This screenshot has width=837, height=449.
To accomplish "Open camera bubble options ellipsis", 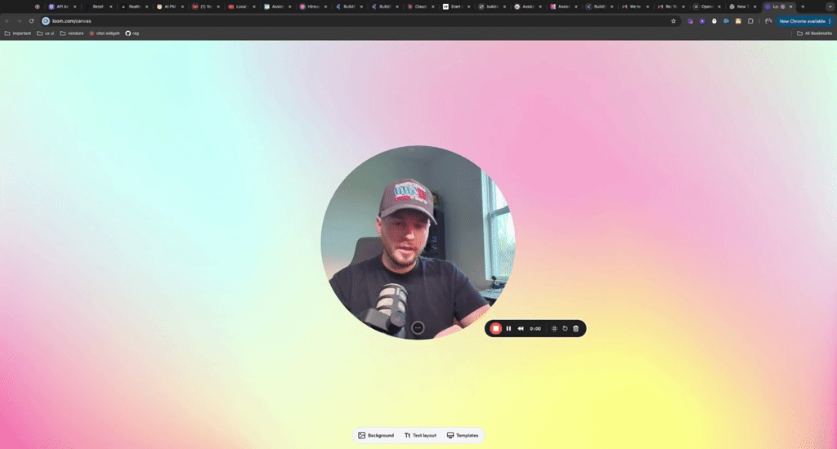I will (x=418, y=328).
